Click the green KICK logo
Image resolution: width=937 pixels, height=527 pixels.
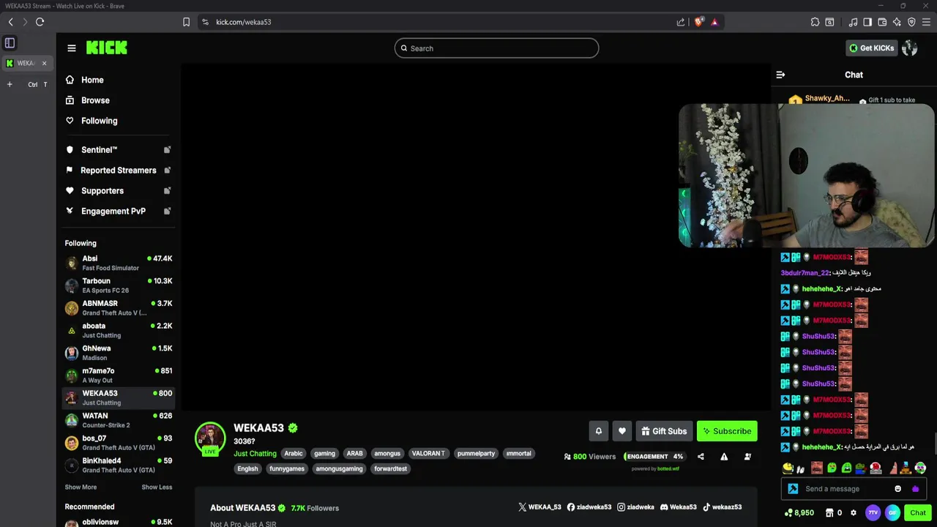(107, 48)
